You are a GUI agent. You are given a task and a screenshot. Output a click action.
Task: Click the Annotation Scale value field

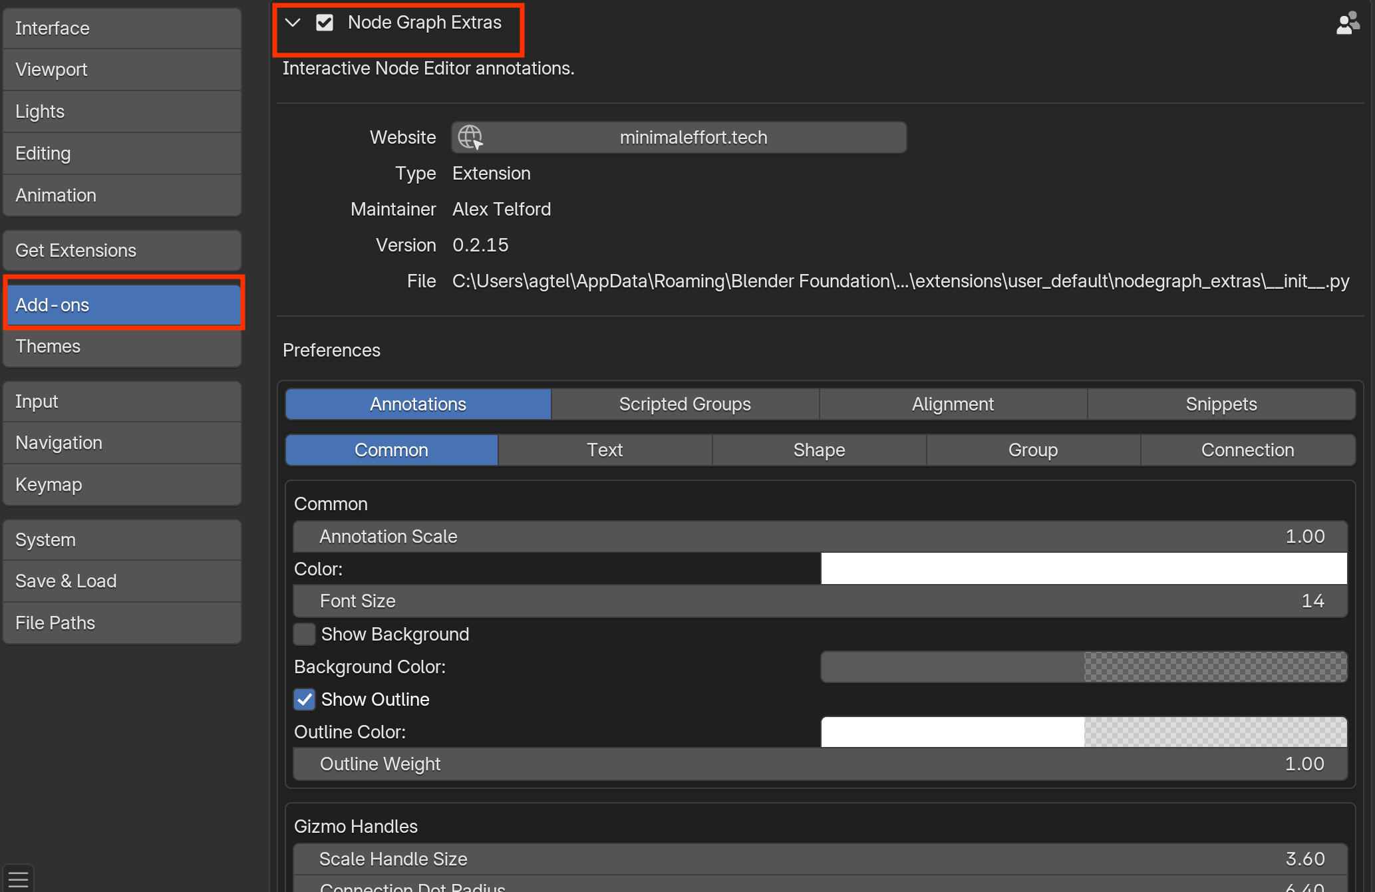click(x=820, y=537)
